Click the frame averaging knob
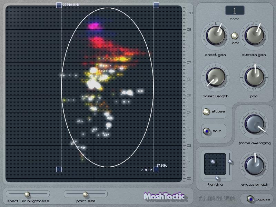The image size is (276, 207). pyautogui.click(x=254, y=124)
